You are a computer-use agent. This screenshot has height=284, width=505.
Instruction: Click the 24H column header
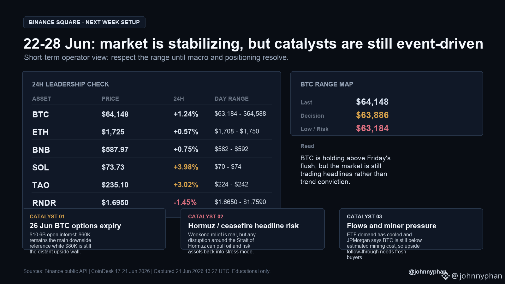179,99
